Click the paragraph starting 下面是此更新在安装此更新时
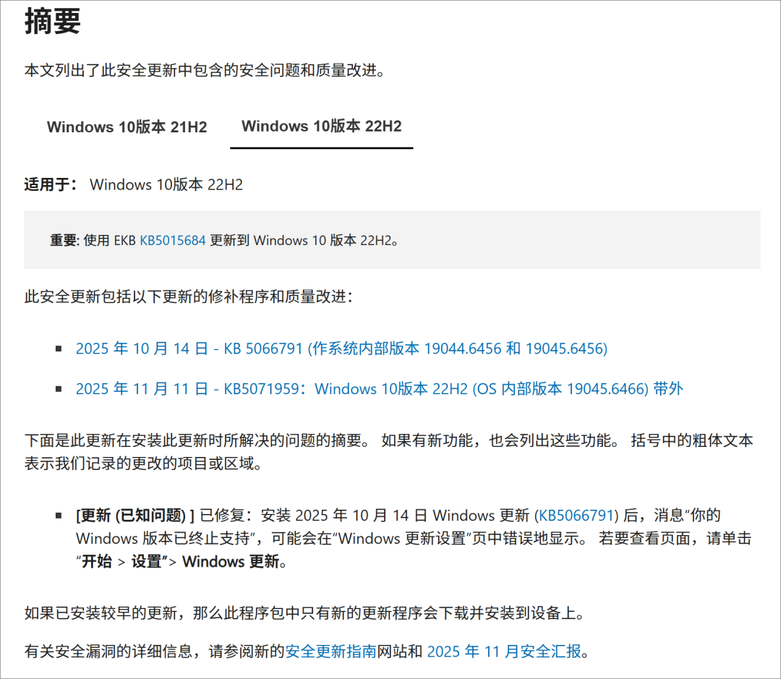This screenshot has width=781, height=679. coord(388,452)
